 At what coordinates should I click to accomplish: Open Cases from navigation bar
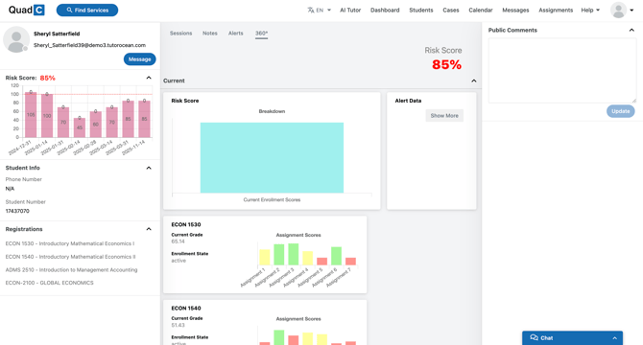pos(451,11)
